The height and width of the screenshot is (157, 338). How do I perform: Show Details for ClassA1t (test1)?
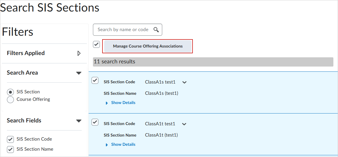[x=123, y=145]
